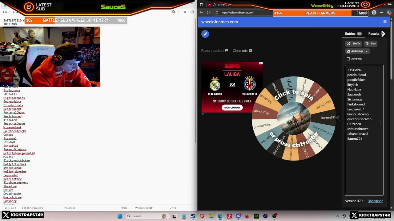Screen dimensions: 394x221
Task: Click the AdChoices icon on the ESPN ad
Action: pyautogui.click(x=261, y=63)
